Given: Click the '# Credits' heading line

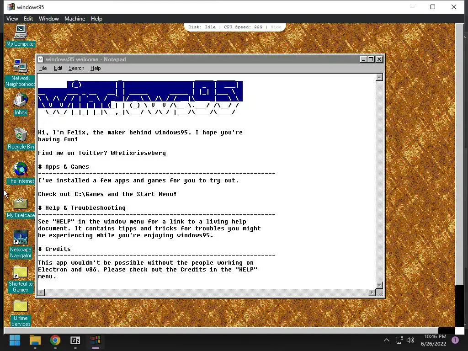Looking at the screenshot, I should point(54,249).
